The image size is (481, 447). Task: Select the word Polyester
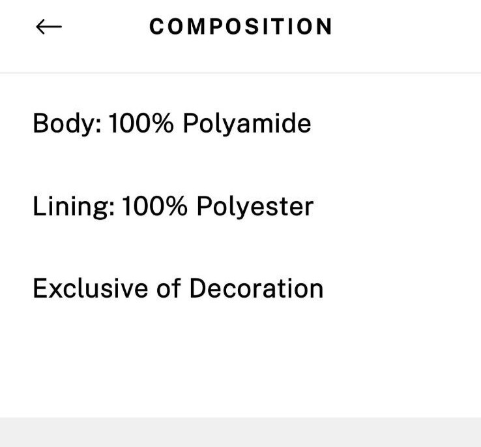(x=255, y=206)
